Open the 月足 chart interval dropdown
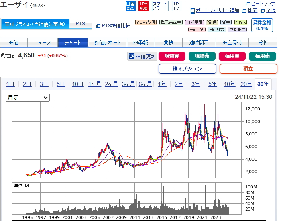This screenshot has width=281, height=221. point(27,98)
